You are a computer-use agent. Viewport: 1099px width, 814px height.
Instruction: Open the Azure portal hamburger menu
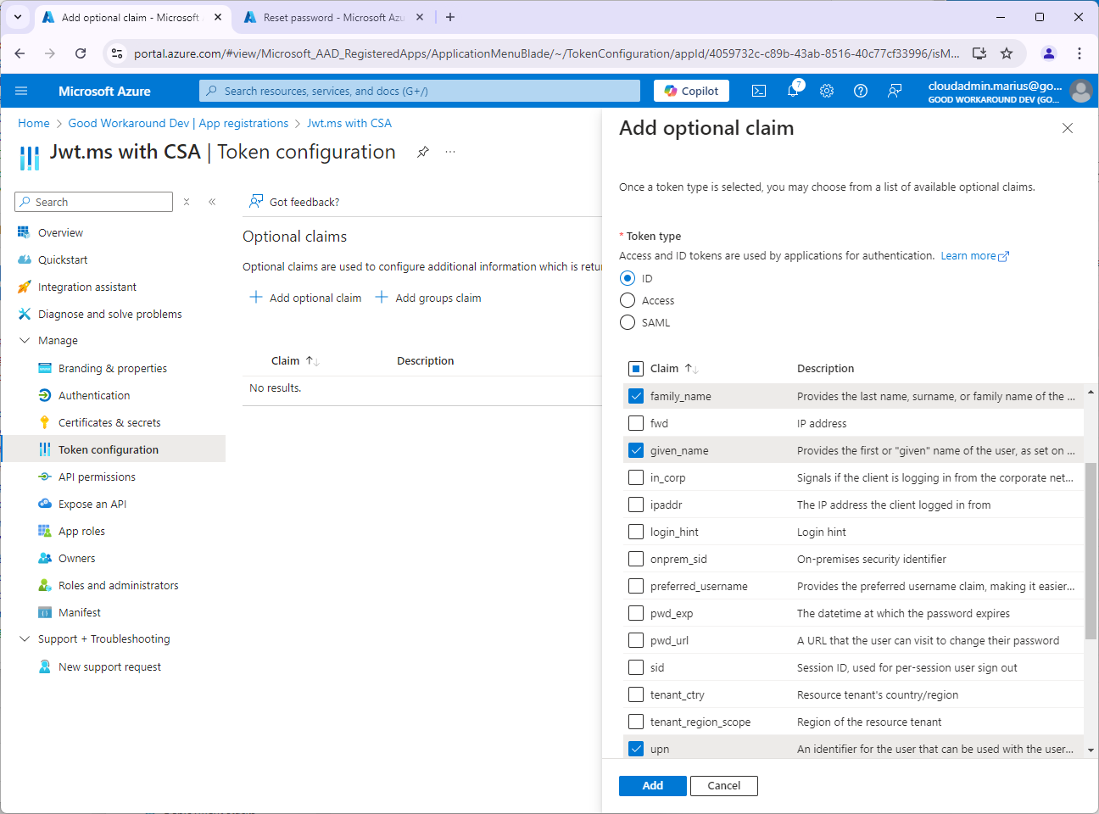pyautogui.click(x=21, y=91)
